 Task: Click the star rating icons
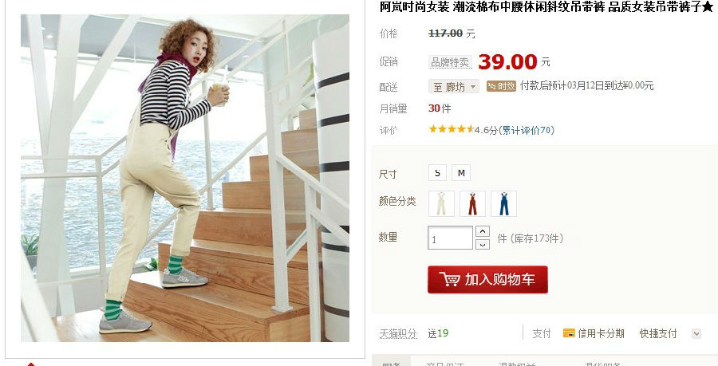[451, 129]
